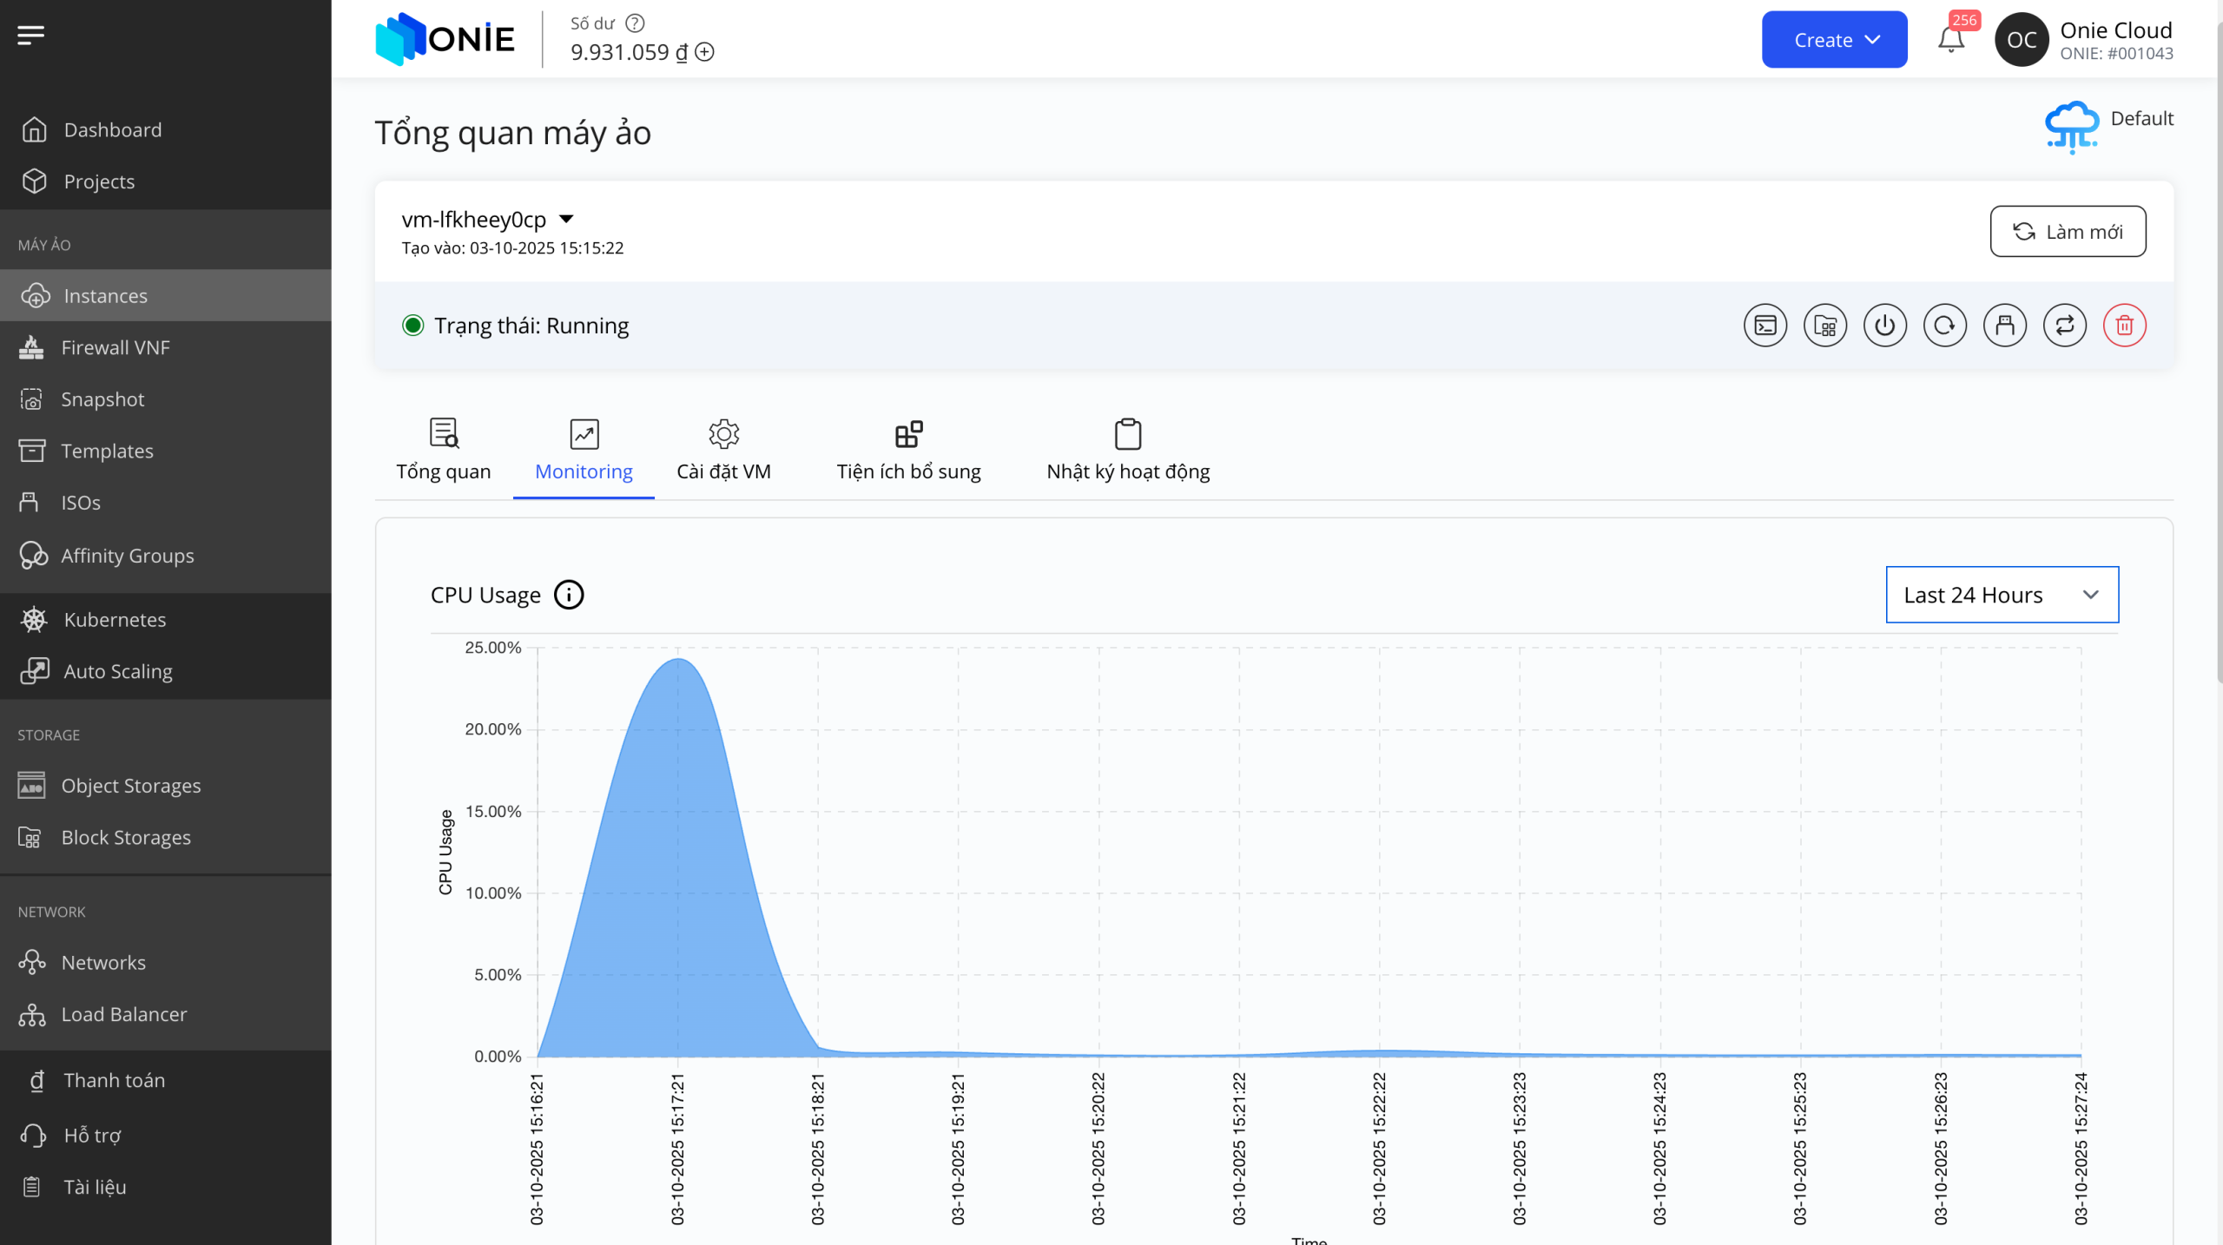Open the Onie Cloud account avatar

click(x=2021, y=40)
